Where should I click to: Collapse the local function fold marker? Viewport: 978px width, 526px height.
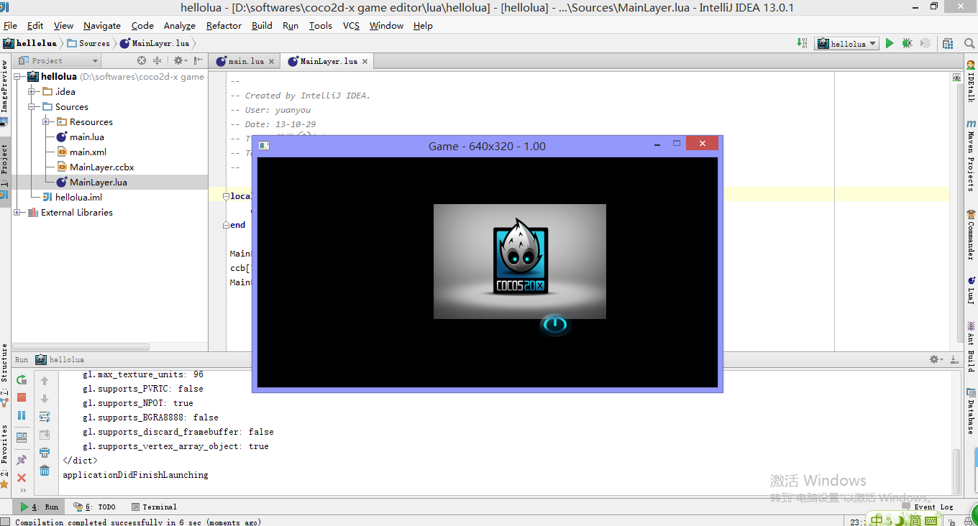[226, 196]
